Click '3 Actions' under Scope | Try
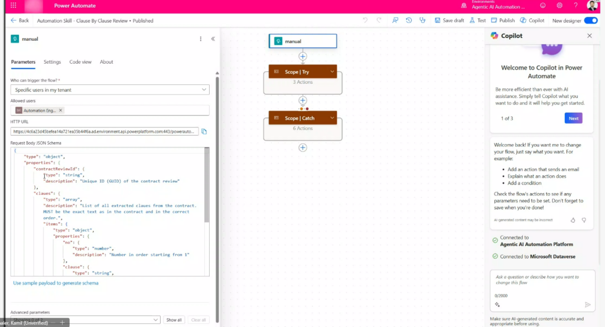The height and width of the screenshot is (327, 605). pyautogui.click(x=303, y=82)
